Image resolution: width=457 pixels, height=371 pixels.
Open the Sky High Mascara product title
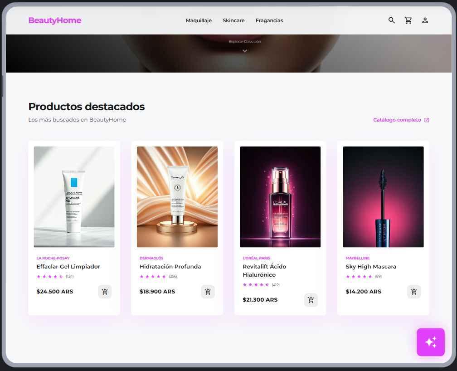(x=371, y=267)
